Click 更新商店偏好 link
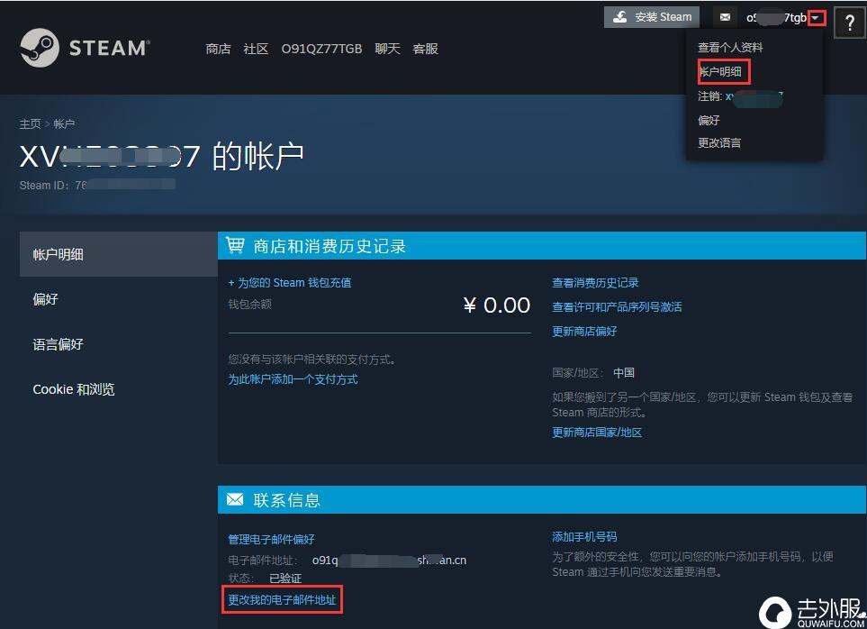This screenshot has height=629, width=867. tap(584, 332)
